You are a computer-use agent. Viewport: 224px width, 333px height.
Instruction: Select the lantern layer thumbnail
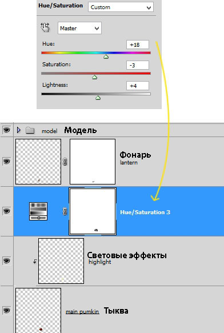(38, 162)
